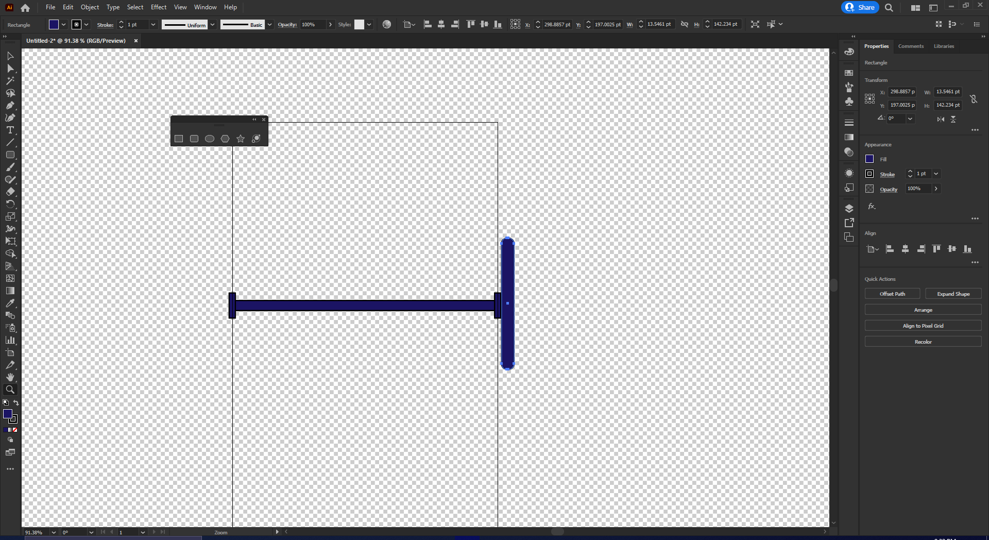The height and width of the screenshot is (540, 989).
Task: Click the Recolor button
Action: pos(923,341)
